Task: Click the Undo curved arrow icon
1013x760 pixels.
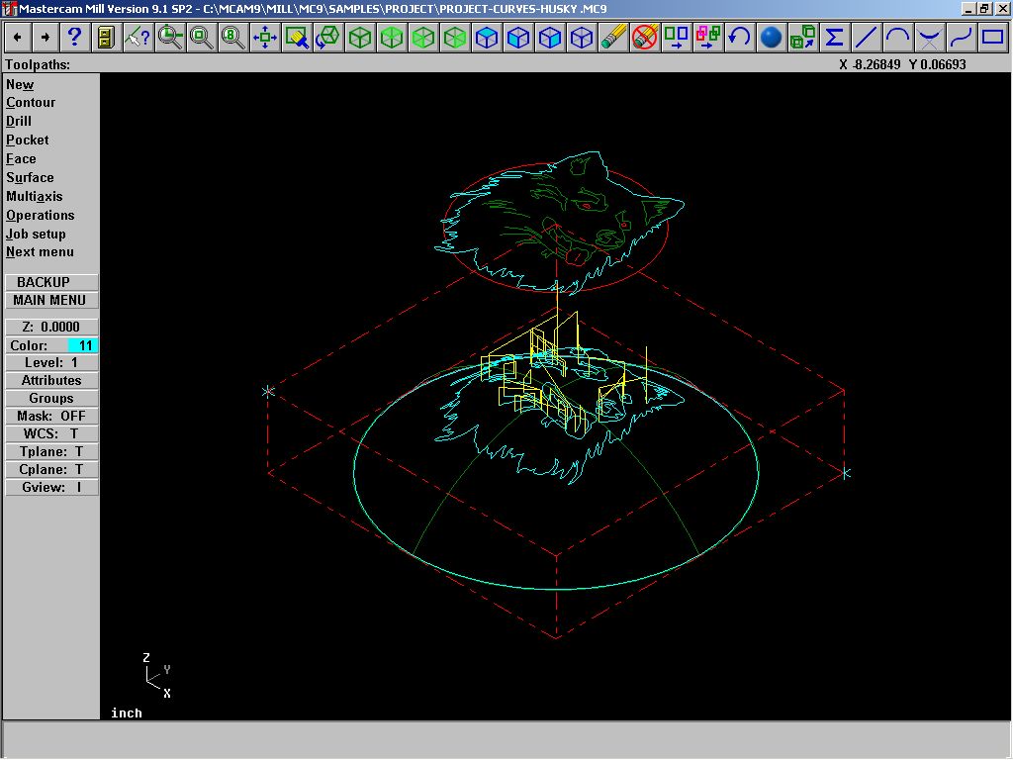Action: coord(740,38)
